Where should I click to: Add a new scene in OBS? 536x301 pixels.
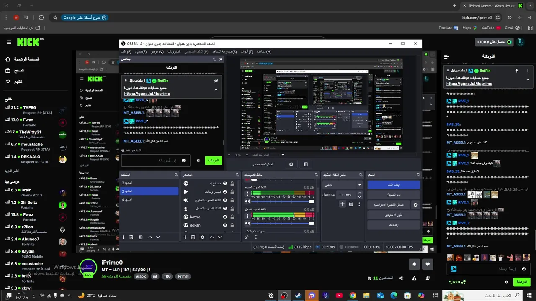point(124,237)
